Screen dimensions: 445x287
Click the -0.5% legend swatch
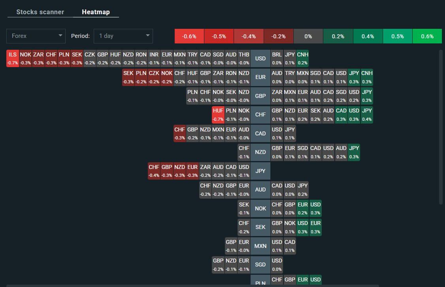[219, 36]
